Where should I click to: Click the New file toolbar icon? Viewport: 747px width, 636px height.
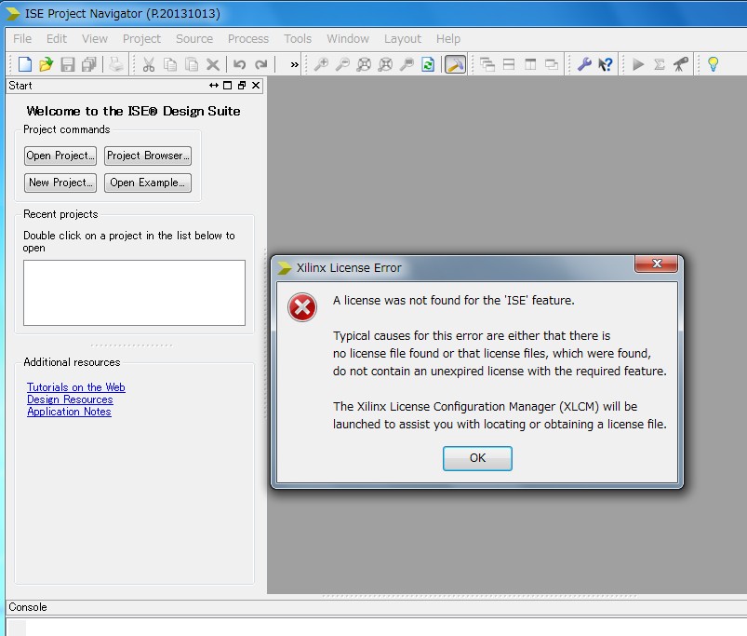[25, 64]
